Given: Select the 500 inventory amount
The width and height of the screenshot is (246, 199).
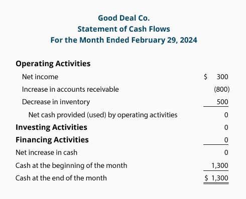Looking at the screenshot, I should pyautogui.click(x=222, y=102).
